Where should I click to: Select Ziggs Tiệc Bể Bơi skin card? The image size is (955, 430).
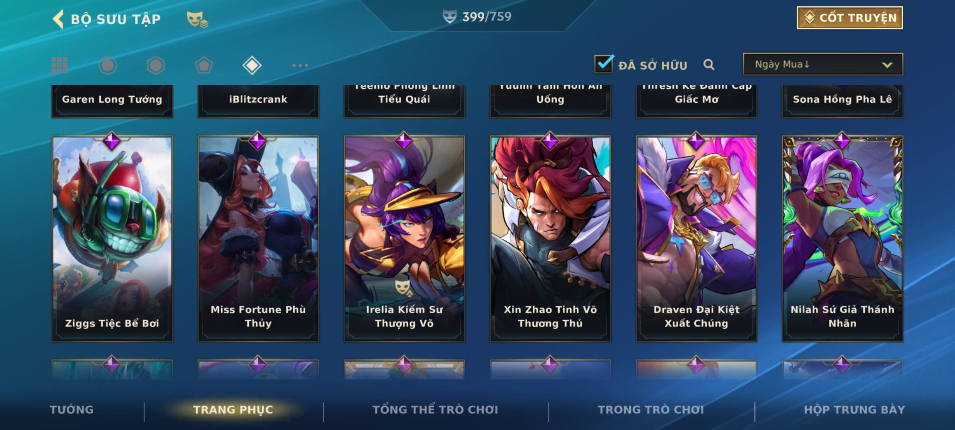point(112,238)
